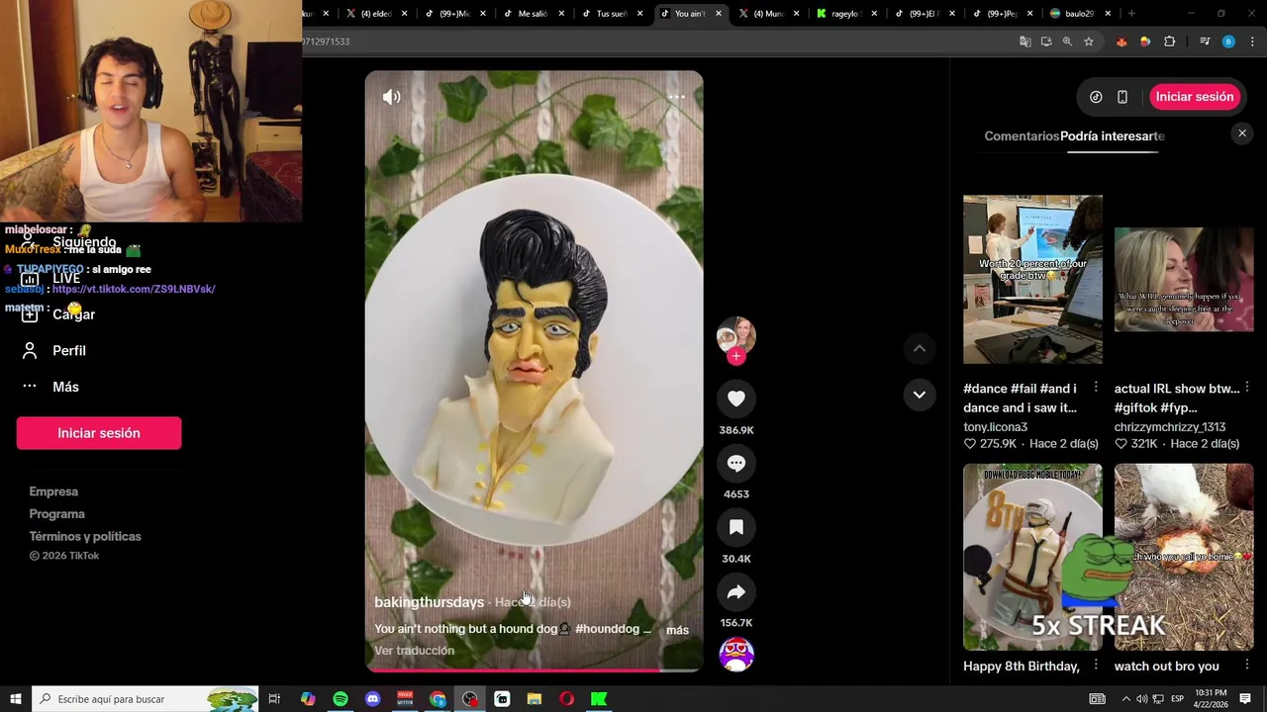Go to next video with down chevron
The width and height of the screenshot is (1267, 712).
[x=920, y=395]
